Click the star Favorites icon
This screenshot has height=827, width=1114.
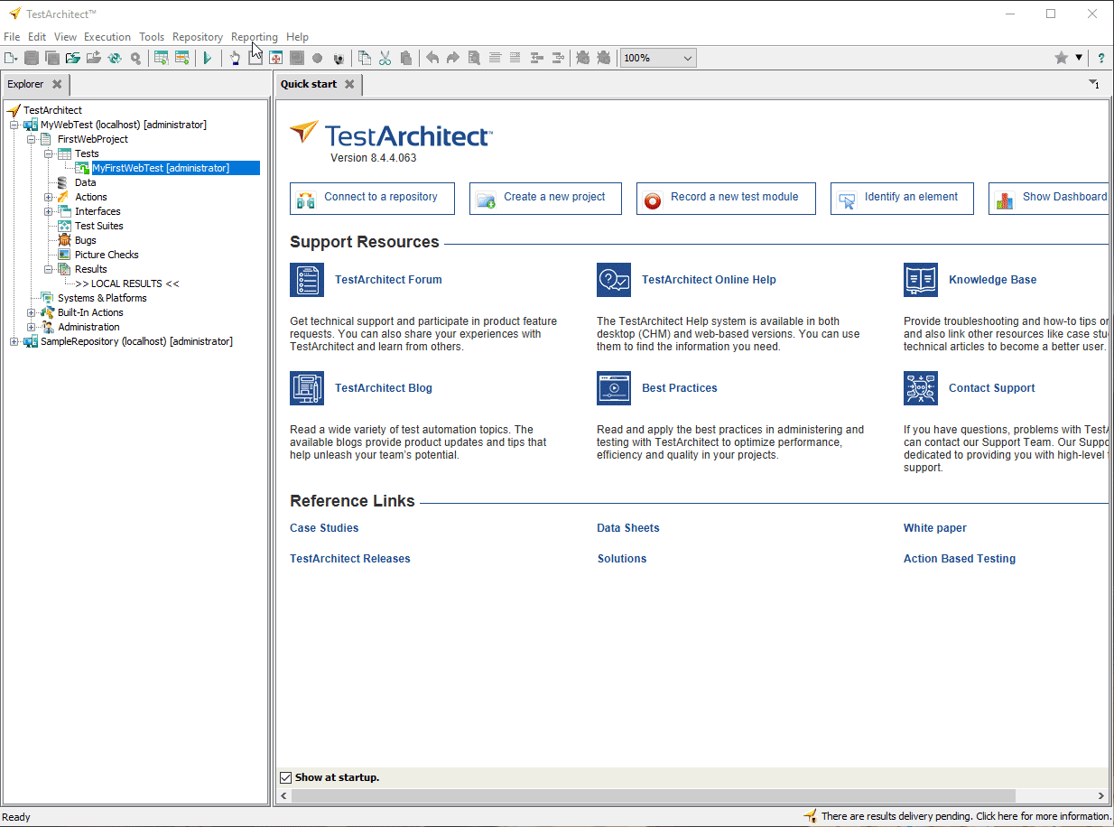pyautogui.click(x=1062, y=58)
